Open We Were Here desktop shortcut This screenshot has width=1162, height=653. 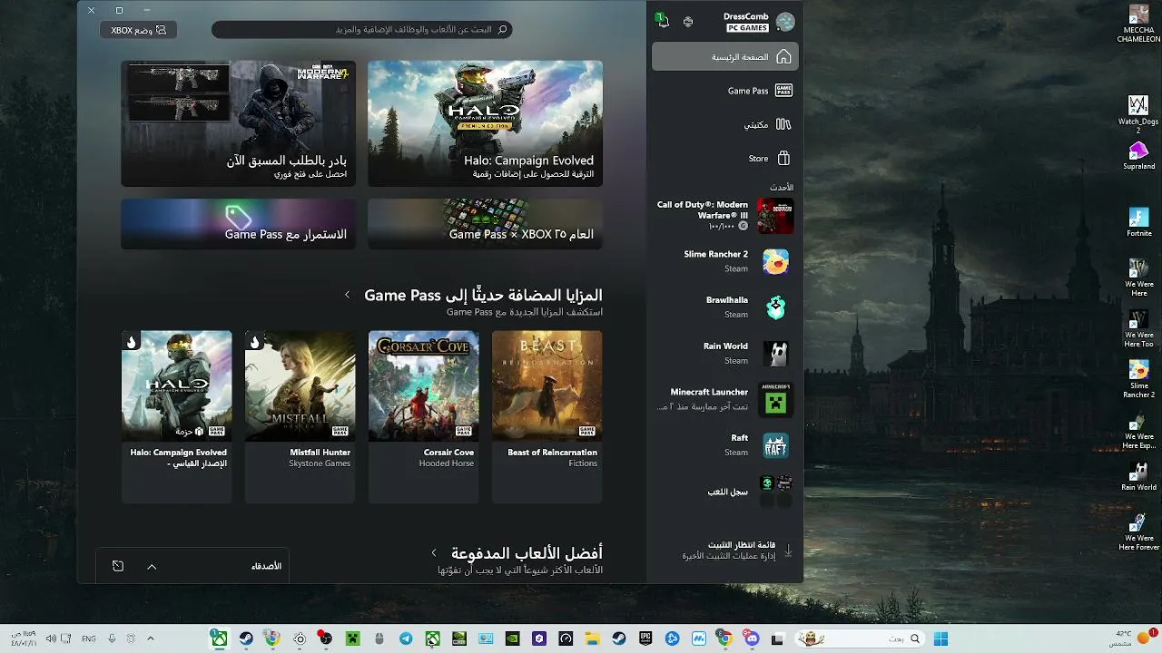click(x=1138, y=278)
